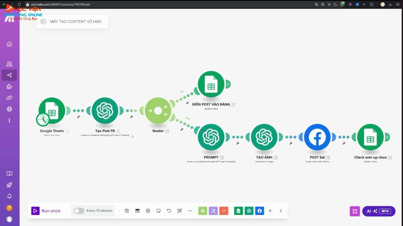Select the Google Sheets Watch New Rows module
Screen dimensions: 403x226
pos(52,110)
